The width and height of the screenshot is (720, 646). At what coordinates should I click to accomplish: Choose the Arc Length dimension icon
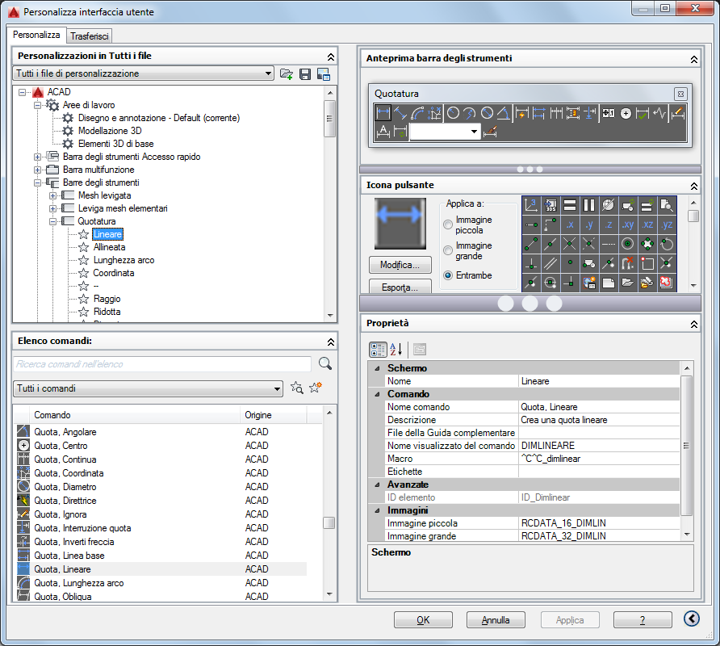point(417,112)
